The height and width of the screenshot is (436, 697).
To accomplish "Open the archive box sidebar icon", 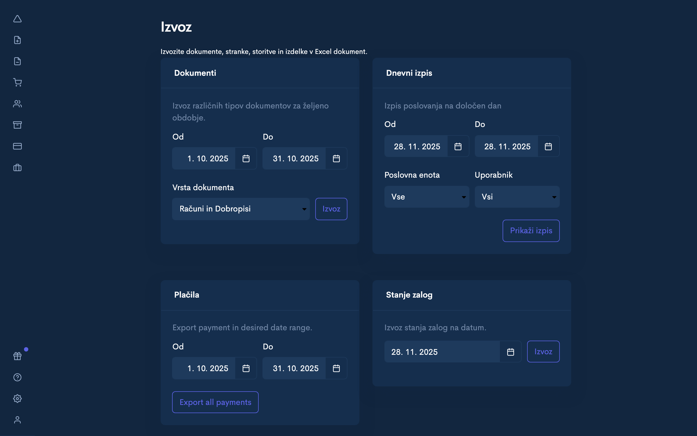I will [x=17, y=125].
